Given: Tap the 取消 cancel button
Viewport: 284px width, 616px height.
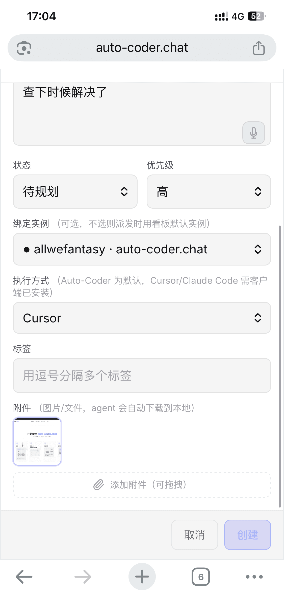Looking at the screenshot, I should (x=194, y=535).
